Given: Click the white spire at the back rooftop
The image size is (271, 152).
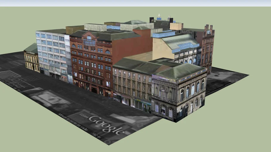Looking at the screenshot, I should 159,16.
